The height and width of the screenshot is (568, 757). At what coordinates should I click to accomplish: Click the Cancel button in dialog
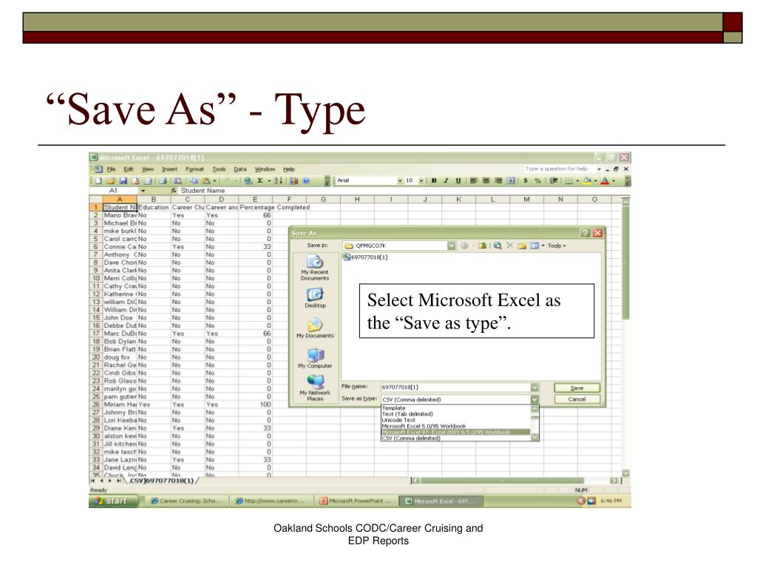pyautogui.click(x=577, y=399)
